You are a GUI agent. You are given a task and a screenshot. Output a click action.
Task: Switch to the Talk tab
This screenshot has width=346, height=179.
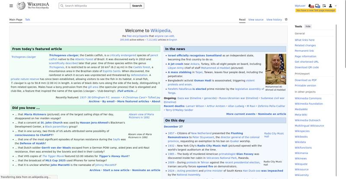coord(28,19)
